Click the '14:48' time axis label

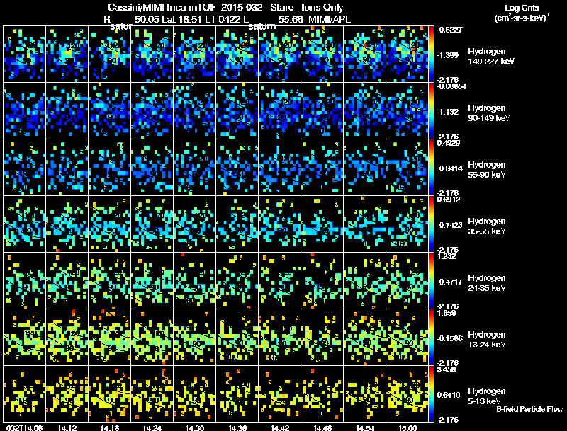pyautogui.click(x=322, y=427)
